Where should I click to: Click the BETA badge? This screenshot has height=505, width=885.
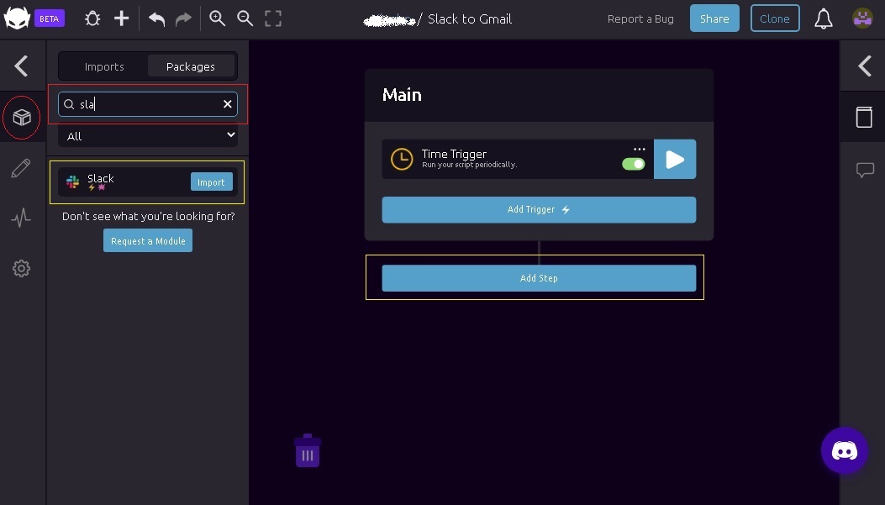49,18
